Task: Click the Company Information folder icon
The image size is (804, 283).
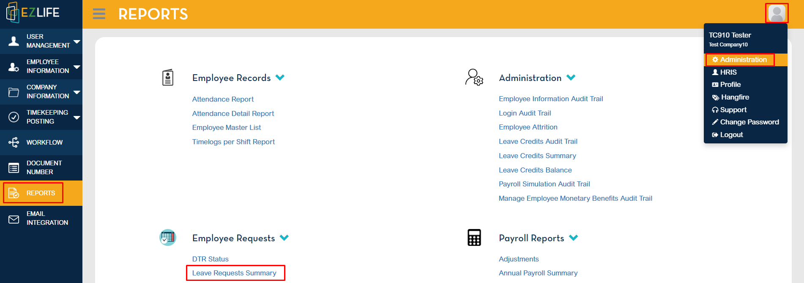Action: 14,92
